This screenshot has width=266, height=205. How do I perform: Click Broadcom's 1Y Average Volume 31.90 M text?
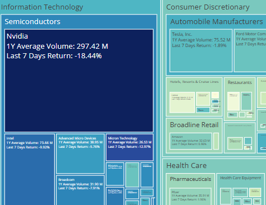click(80, 184)
